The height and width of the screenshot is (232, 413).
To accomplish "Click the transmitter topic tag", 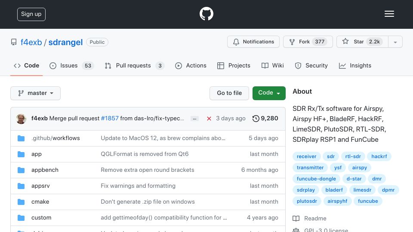I will coord(310,168).
